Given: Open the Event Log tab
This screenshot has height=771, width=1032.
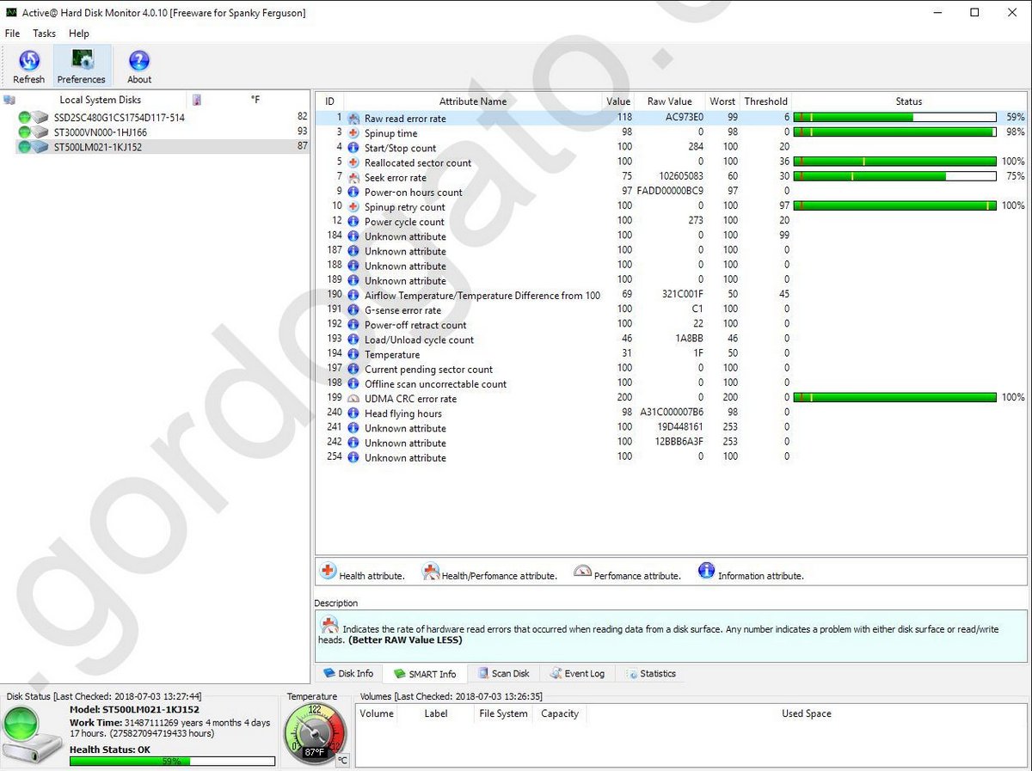Looking at the screenshot, I should click(577, 674).
